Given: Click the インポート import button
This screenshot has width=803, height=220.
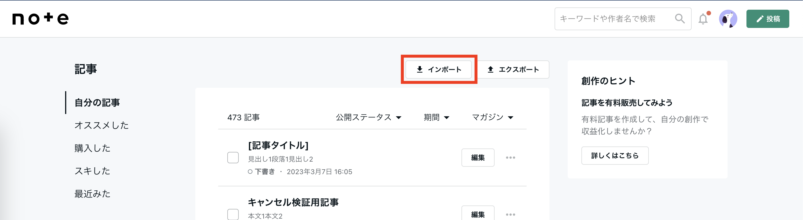Looking at the screenshot, I should [439, 70].
